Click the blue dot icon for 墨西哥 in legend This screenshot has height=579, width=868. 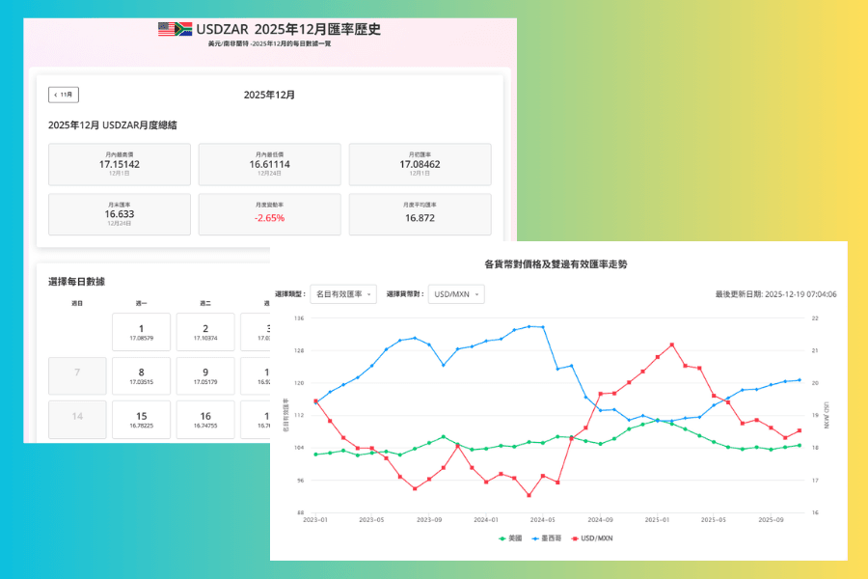tap(534, 538)
